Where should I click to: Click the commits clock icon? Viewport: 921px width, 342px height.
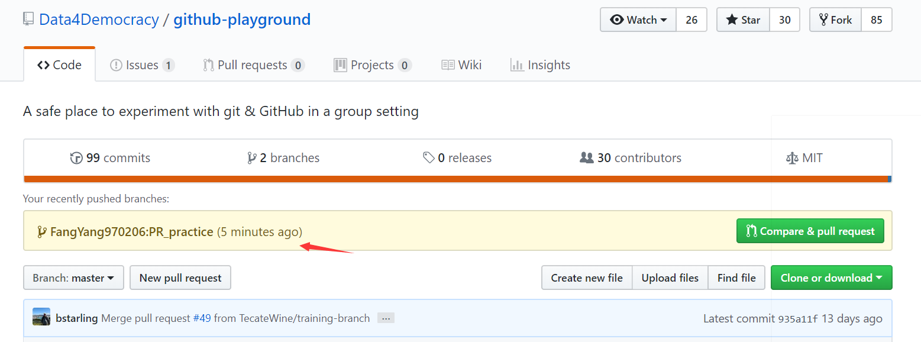tap(76, 158)
